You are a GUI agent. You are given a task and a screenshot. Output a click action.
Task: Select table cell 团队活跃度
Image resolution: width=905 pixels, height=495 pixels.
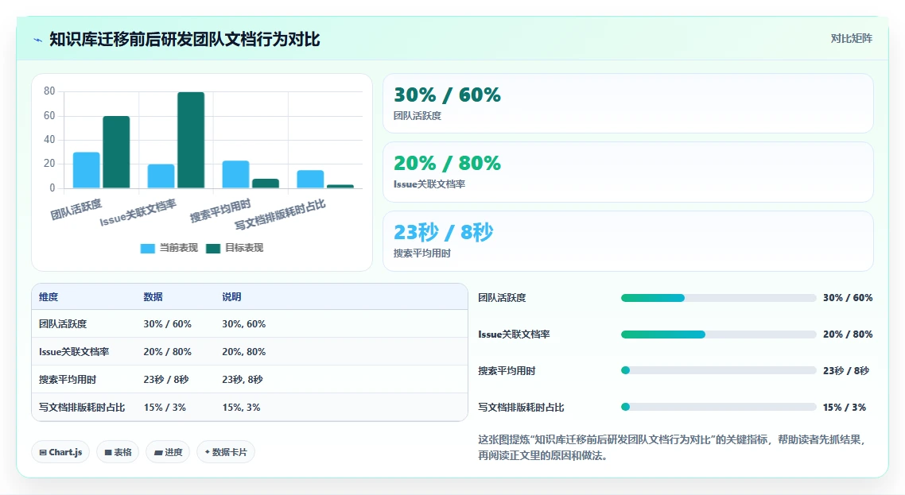63,324
